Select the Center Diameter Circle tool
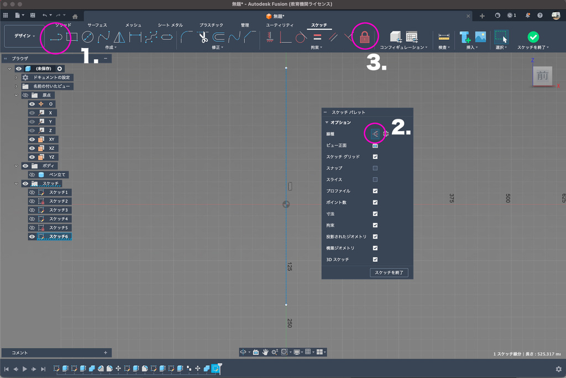This screenshot has height=378, width=566. (87, 38)
